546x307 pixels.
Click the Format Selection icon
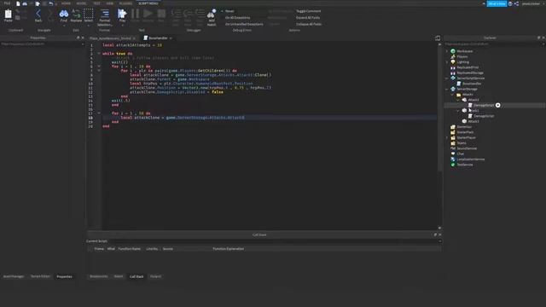pyautogui.click(x=104, y=14)
